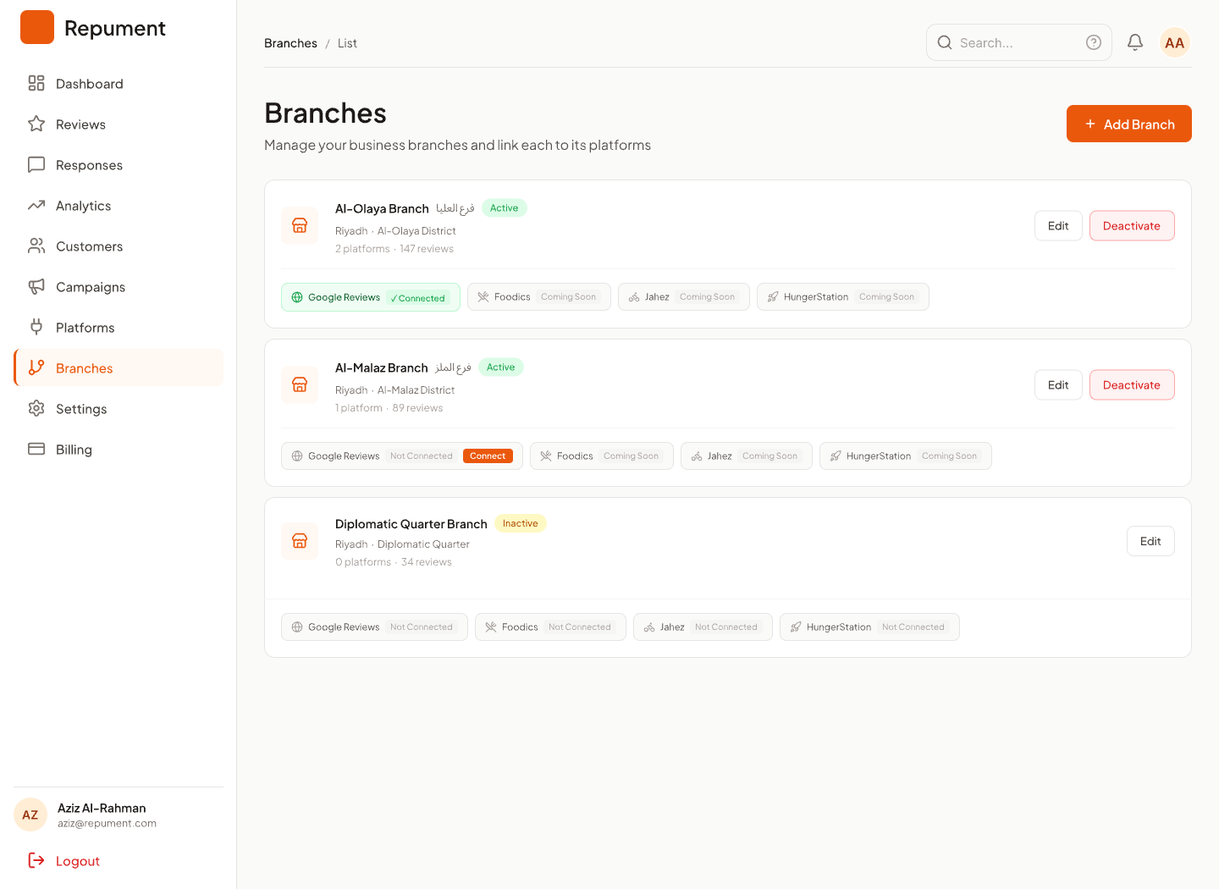1219x889 pixels.
Task: Deactivate the Al-Malaz Branch
Action: tap(1132, 385)
